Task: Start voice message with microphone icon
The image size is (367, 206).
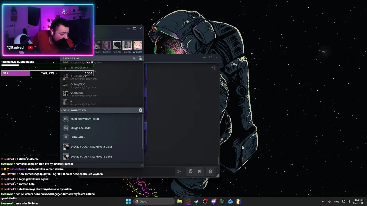Action: point(210,171)
